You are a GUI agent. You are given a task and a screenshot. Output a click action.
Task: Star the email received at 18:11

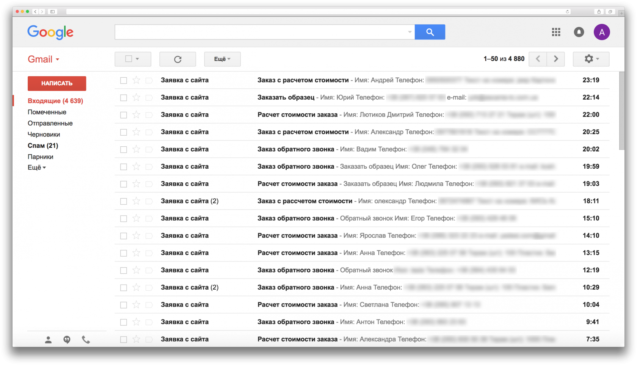[x=136, y=201]
